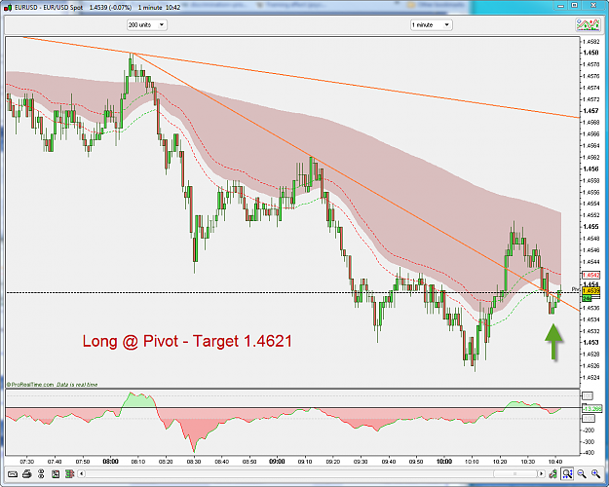Zoom in using the plus magnifier
Image resolution: width=609 pixels, height=487 pixels.
pyautogui.click(x=595, y=473)
